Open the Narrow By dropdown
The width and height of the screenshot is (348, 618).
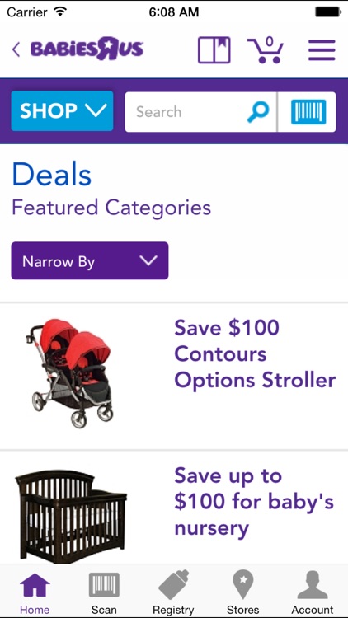[90, 261]
